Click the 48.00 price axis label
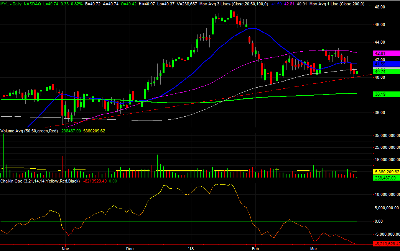Image resolution: width=400 pixels, height=251 pixels. [x=380, y=7]
